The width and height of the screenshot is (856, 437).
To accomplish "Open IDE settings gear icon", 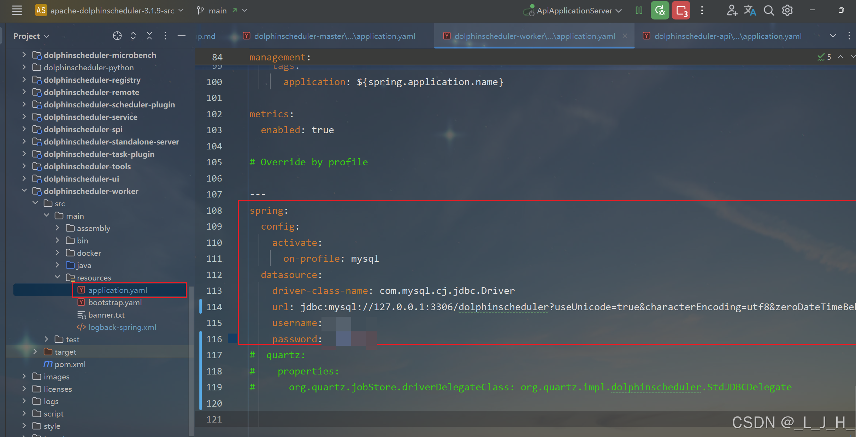I will (787, 10).
